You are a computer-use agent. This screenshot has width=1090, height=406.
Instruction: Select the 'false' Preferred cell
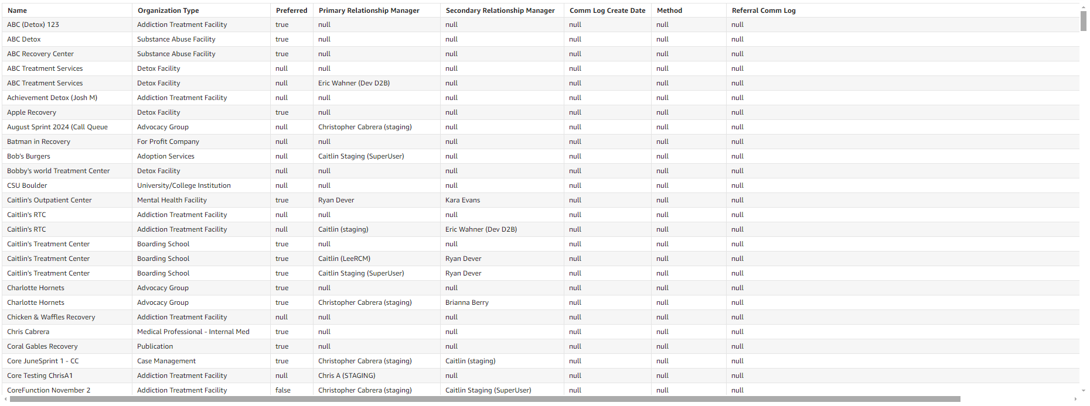(x=282, y=390)
